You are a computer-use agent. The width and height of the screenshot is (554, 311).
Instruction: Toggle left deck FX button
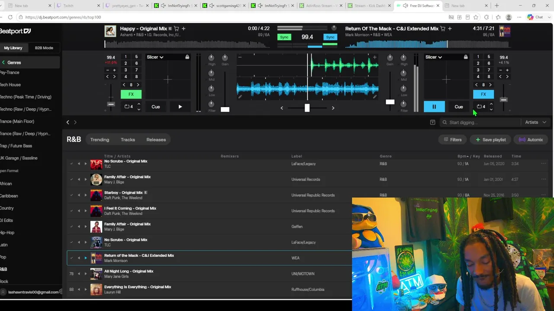(x=131, y=94)
